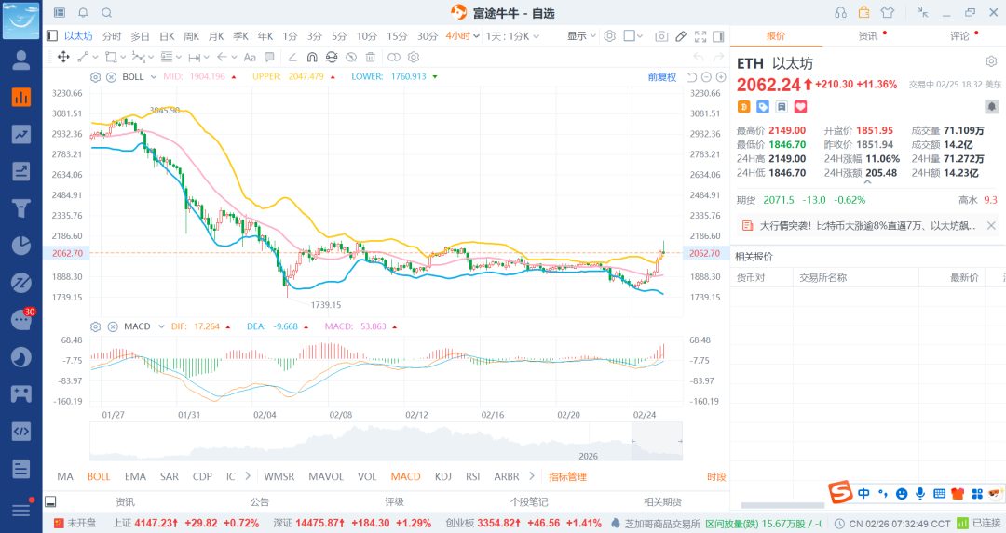This screenshot has height=533, width=1006.
Task: Dismiss the news banner about 比特币大涨
Action: (x=991, y=225)
